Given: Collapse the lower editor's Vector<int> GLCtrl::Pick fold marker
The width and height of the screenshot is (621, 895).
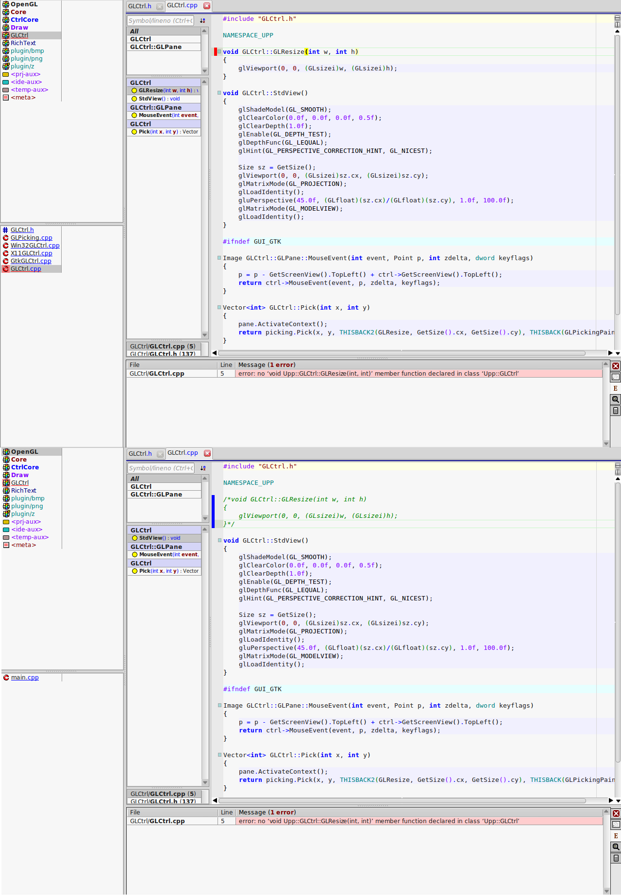Looking at the screenshot, I should (220, 755).
